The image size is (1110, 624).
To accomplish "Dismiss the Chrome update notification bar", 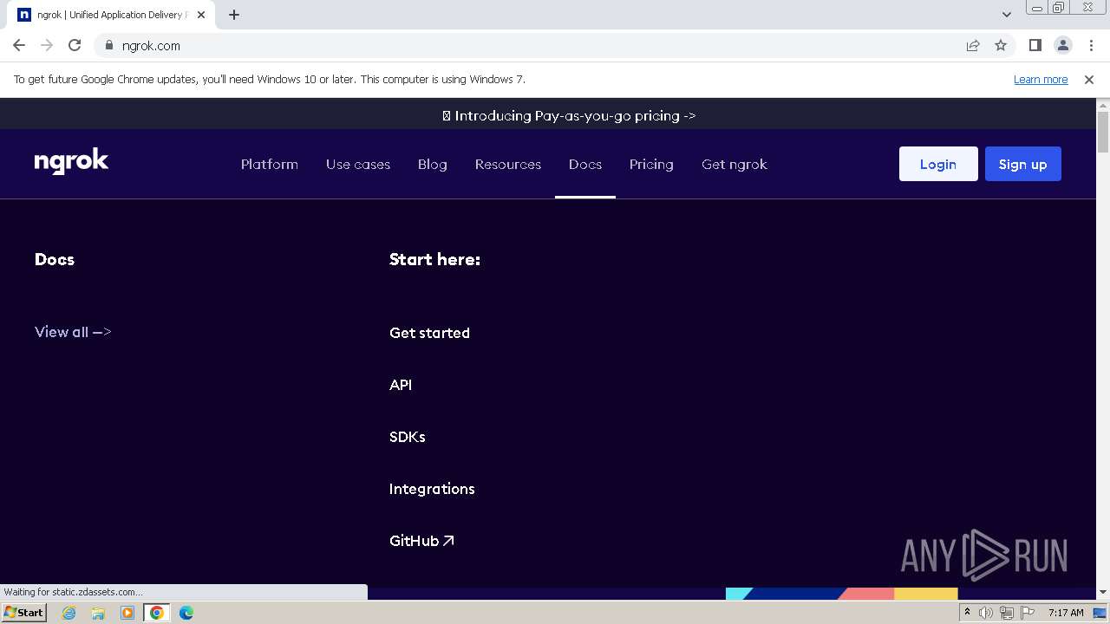I will pos(1089,80).
